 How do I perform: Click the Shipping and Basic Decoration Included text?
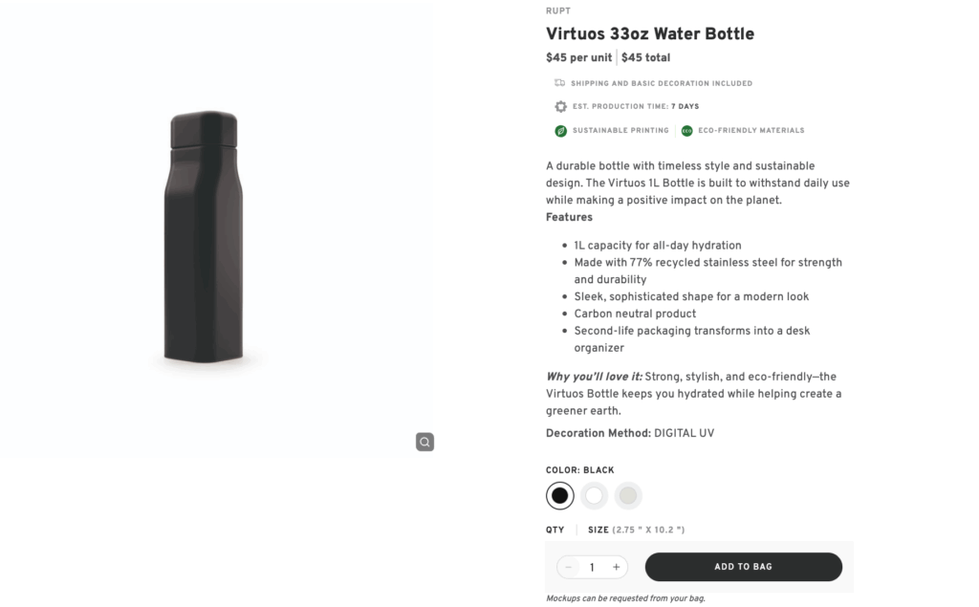pos(661,83)
